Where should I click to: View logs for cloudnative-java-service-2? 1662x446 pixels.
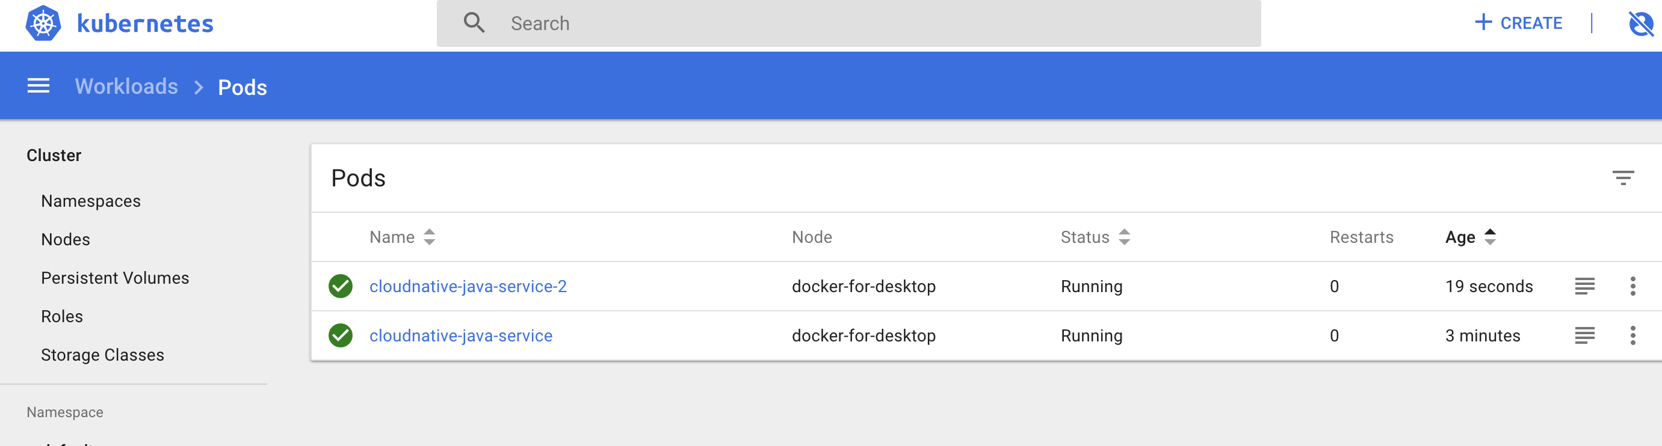(x=1584, y=286)
